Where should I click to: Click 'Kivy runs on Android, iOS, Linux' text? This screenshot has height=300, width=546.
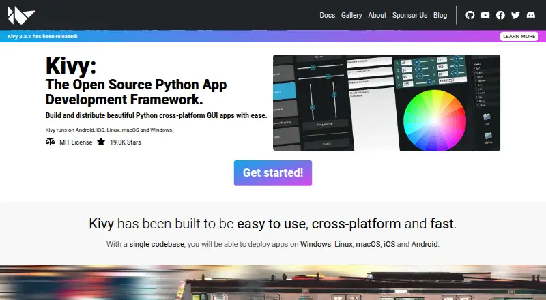point(109,130)
